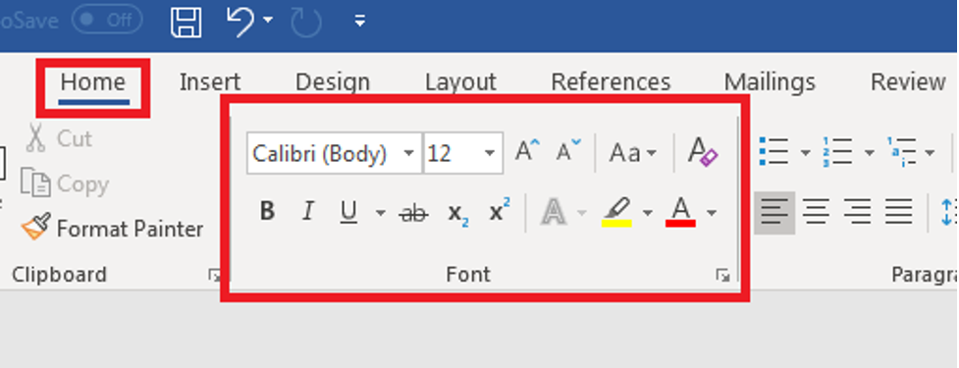Image resolution: width=959 pixels, height=368 pixels.
Task: Open the Undo history dropdown arrow
Action: point(268,21)
